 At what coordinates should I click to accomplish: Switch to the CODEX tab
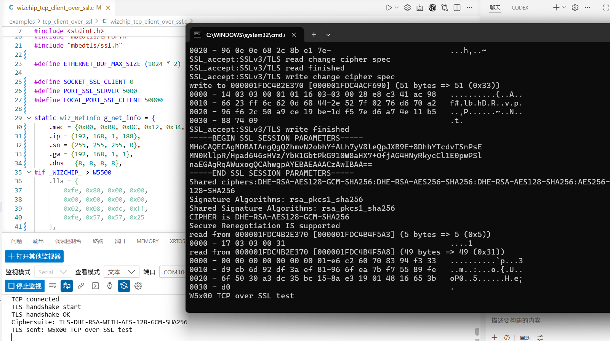coord(520,8)
